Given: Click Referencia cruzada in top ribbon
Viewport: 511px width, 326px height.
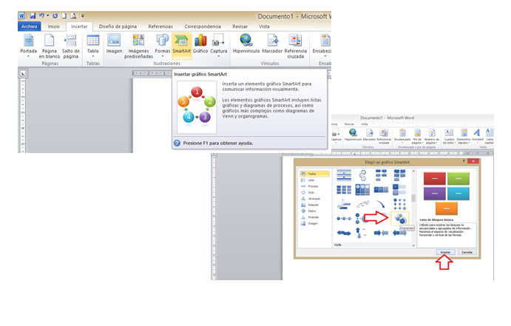Looking at the screenshot, I should (x=295, y=45).
